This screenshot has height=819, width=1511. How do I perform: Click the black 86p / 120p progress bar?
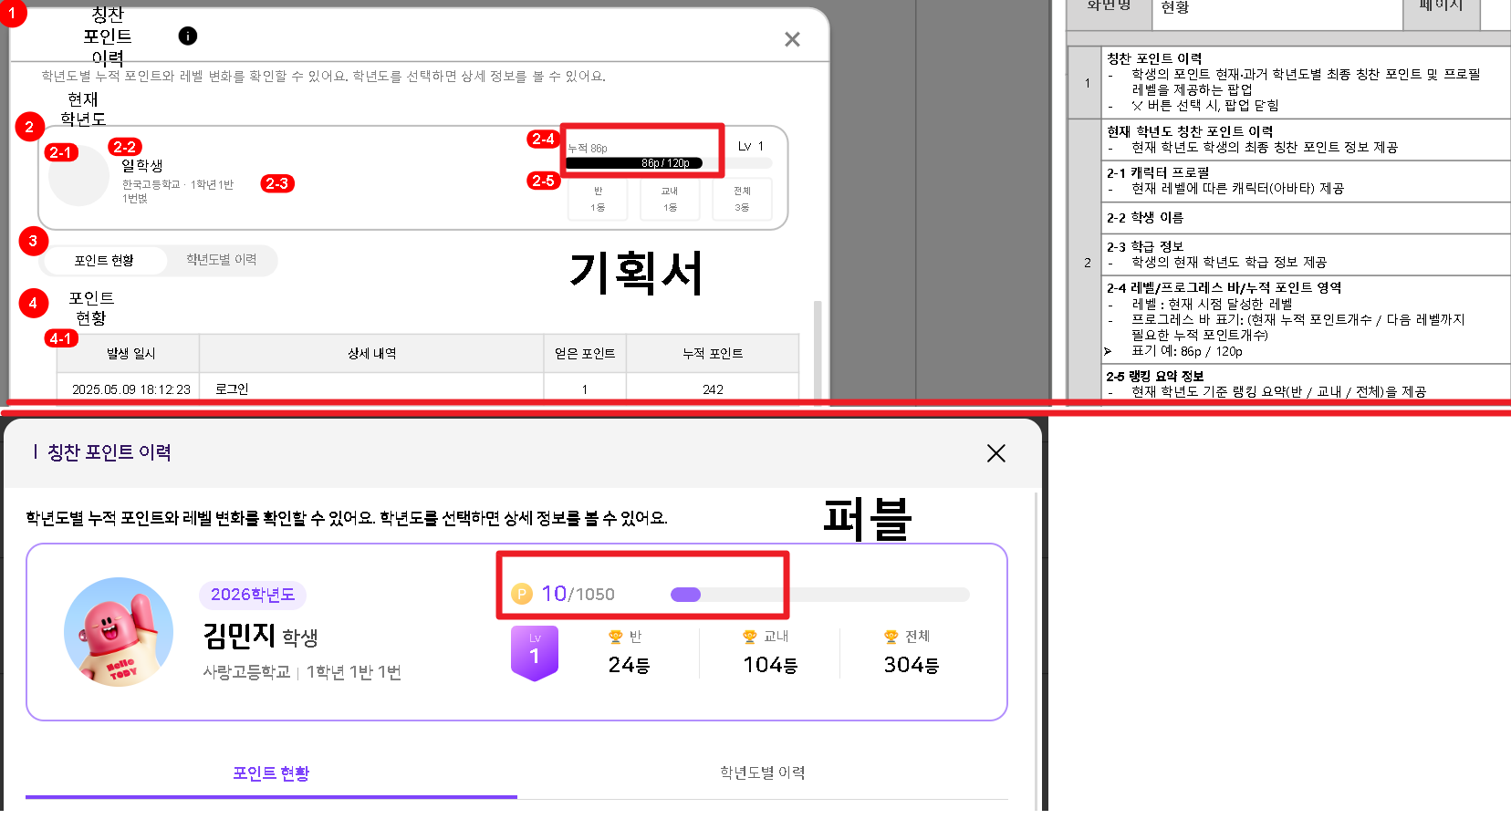pyautogui.click(x=634, y=163)
